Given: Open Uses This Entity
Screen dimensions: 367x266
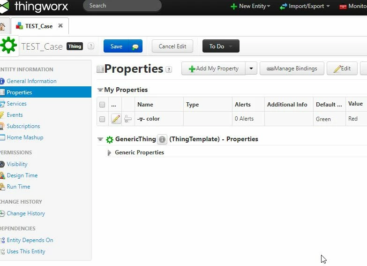Looking at the screenshot, I should [x=26, y=251].
